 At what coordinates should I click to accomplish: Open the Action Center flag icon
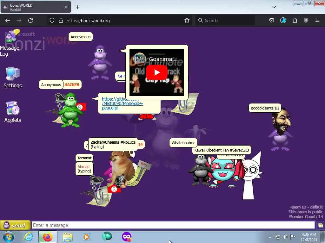(293, 237)
